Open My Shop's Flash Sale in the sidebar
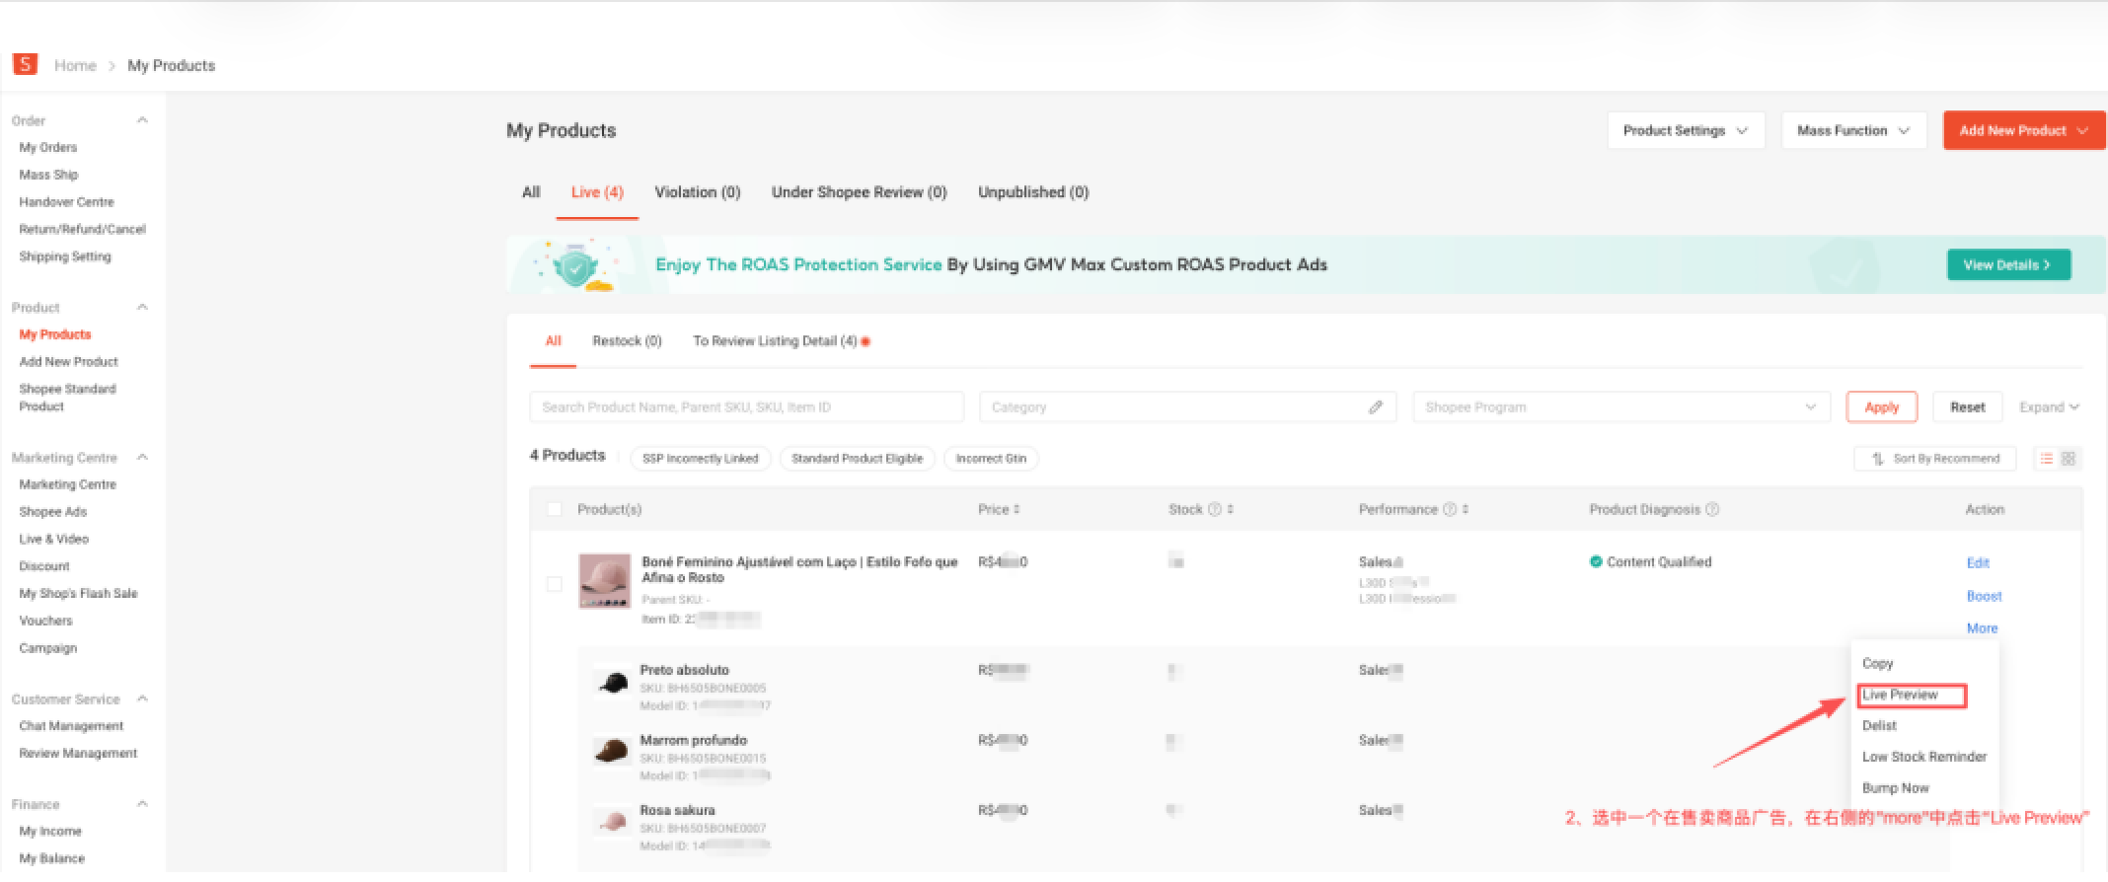The width and height of the screenshot is (2108, 882). [x=78, y=593]
